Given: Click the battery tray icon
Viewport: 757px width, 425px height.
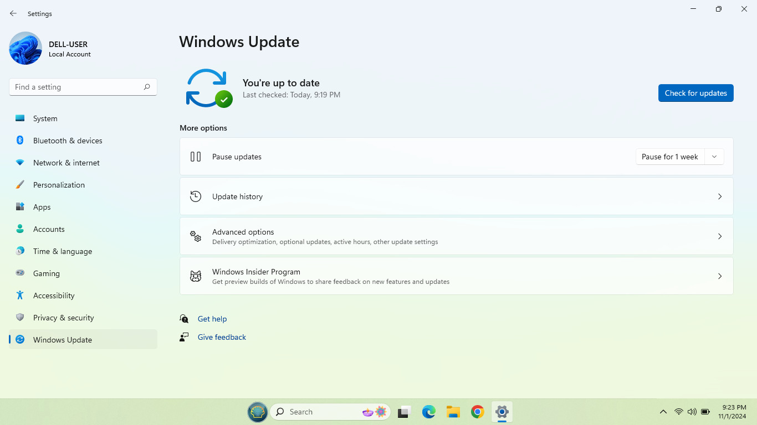Looking at the screenshot, I should [705, 412].
